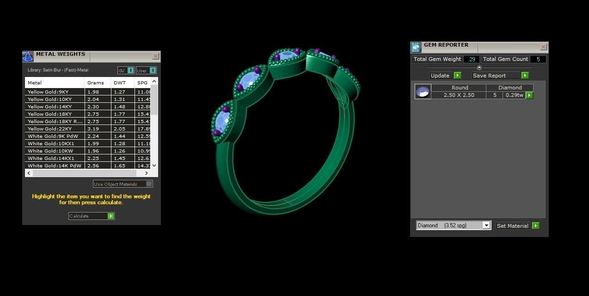Select the Yellow Gold:22KY row

88,129
